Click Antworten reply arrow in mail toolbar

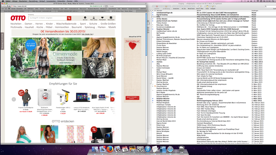pos(176,6)
